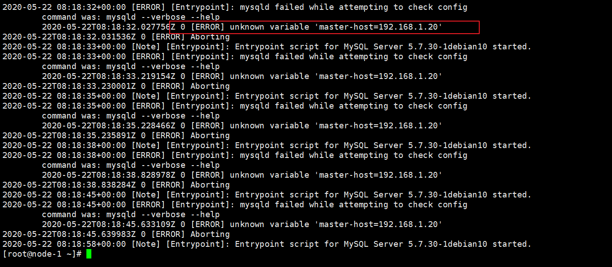Screen dimensions: 612x267
Task: Click the Aborting line stamped 08:18:35.235891Z
Action: click(116, 136)
